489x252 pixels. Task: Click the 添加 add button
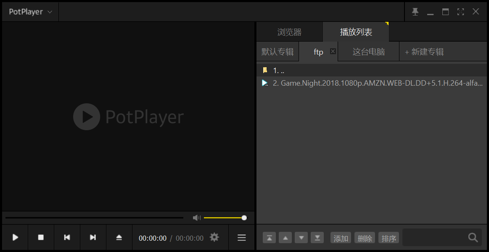341,238
